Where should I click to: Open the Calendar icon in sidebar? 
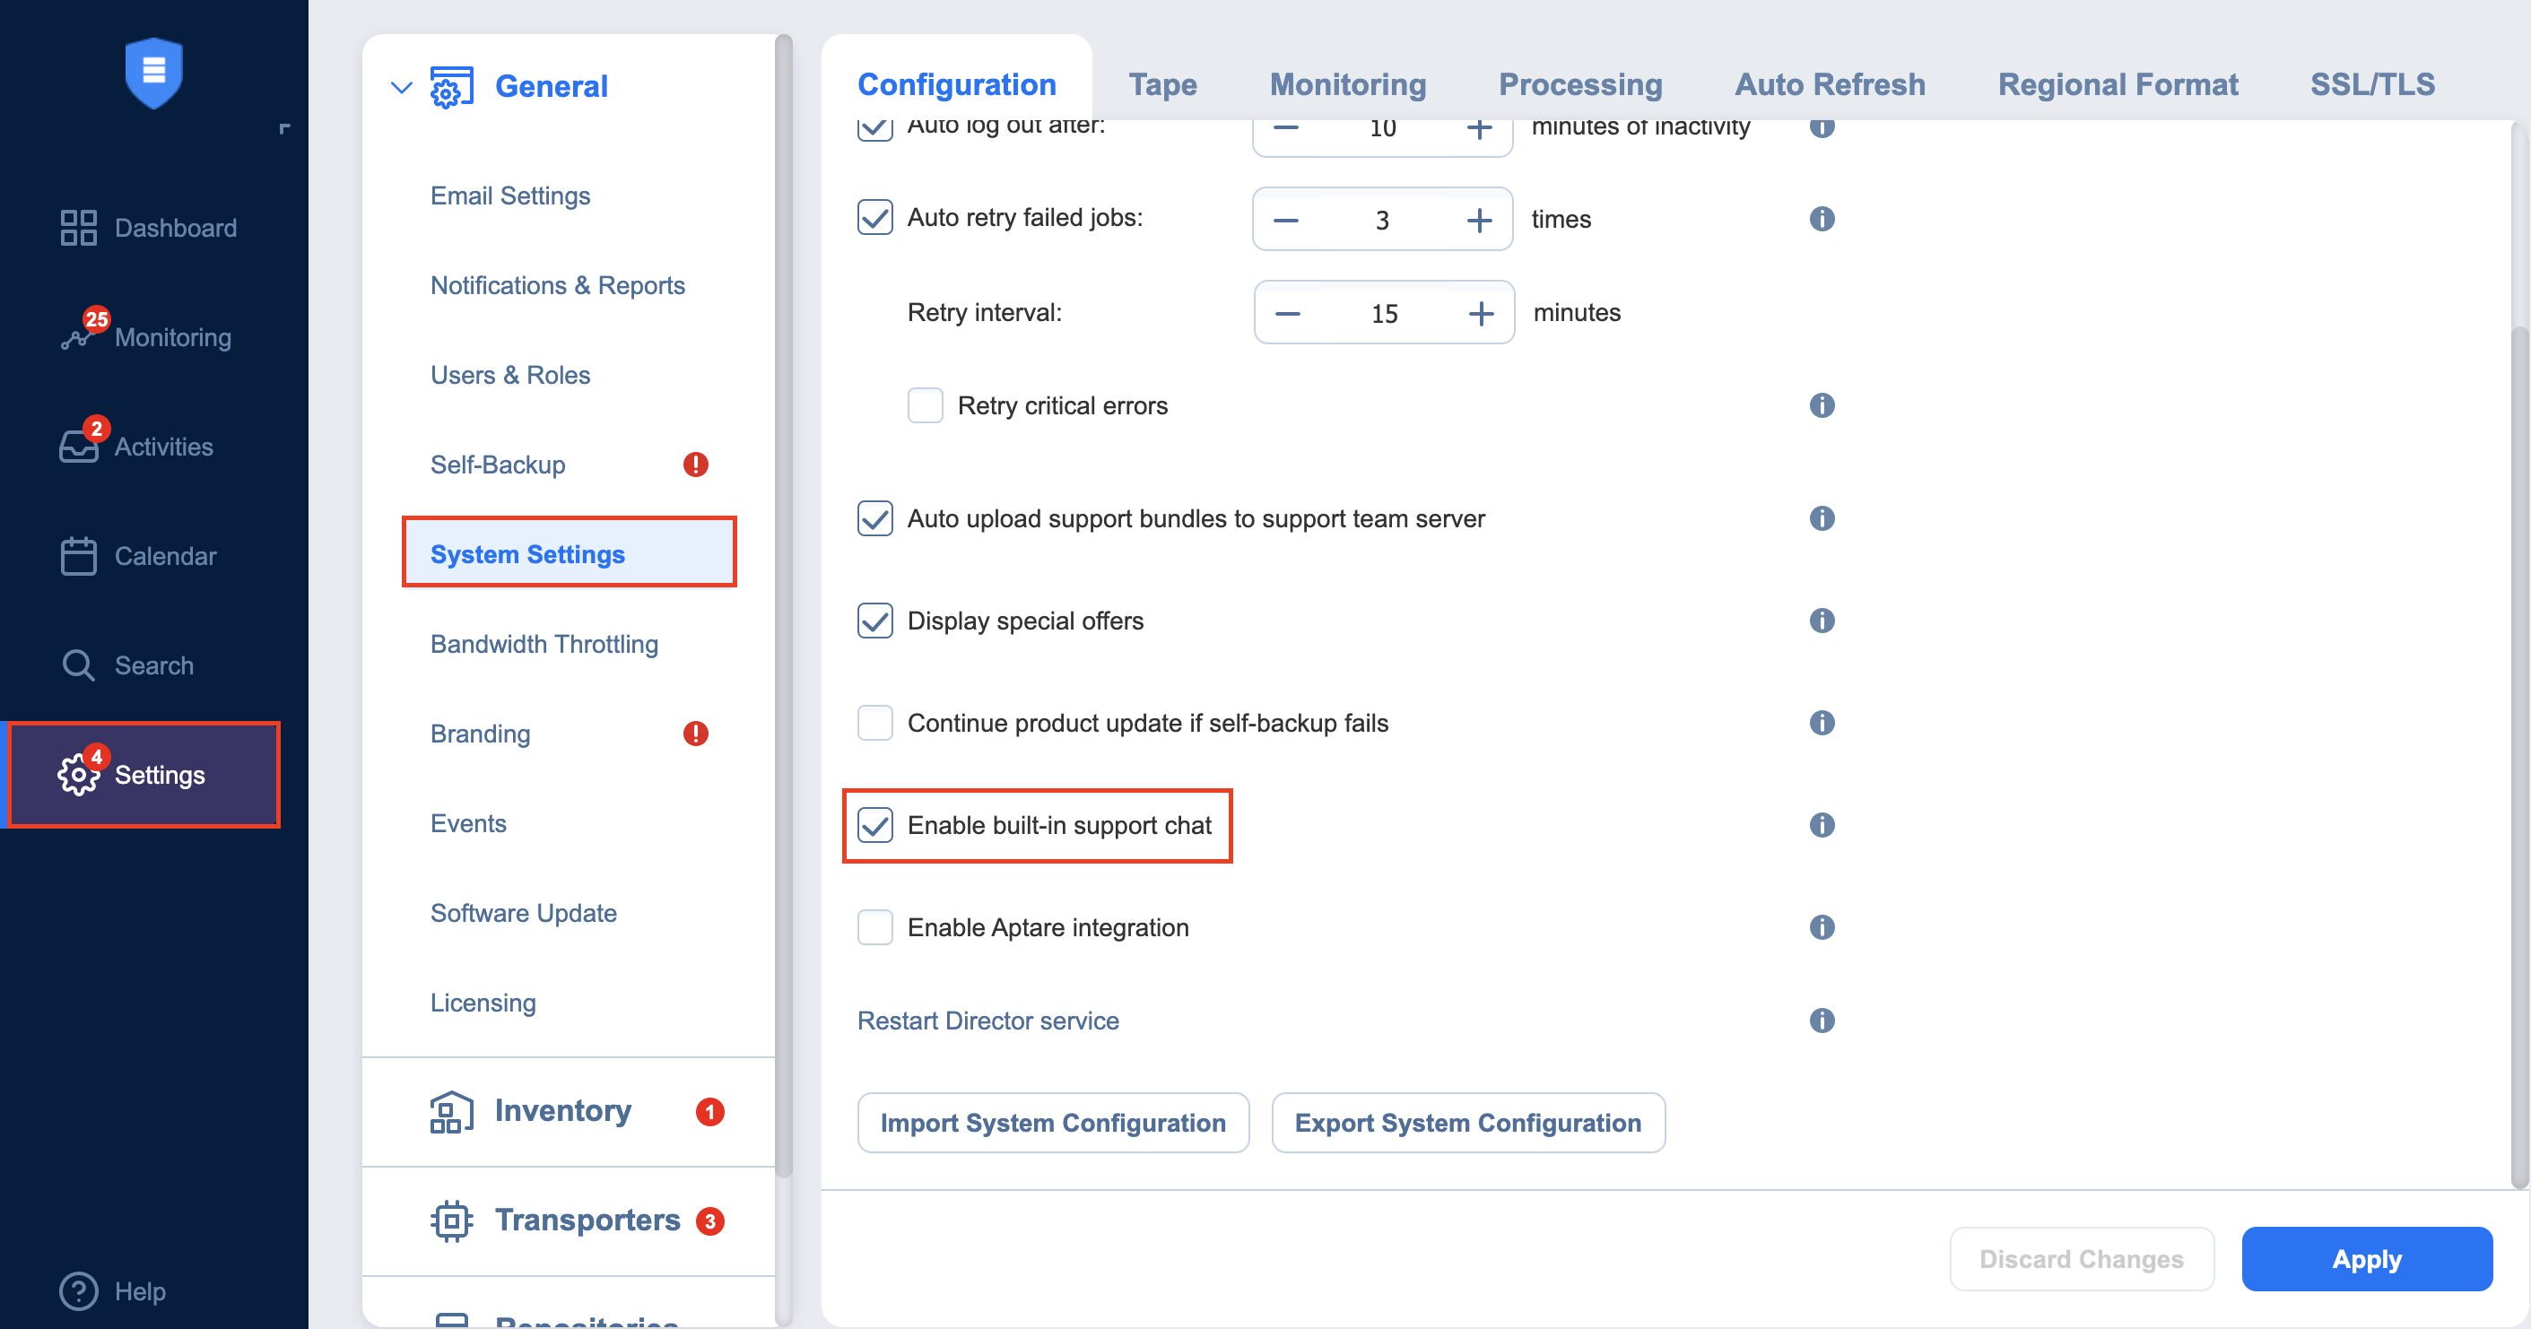point(79,556)
